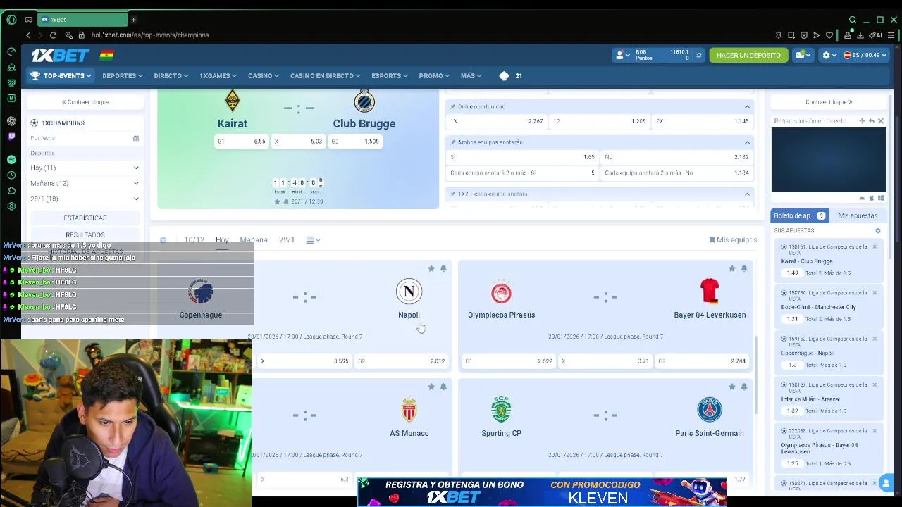Favorite the Kairat - Club Brugge star
This screenshot has height=507, width=902.
(277, 201)
